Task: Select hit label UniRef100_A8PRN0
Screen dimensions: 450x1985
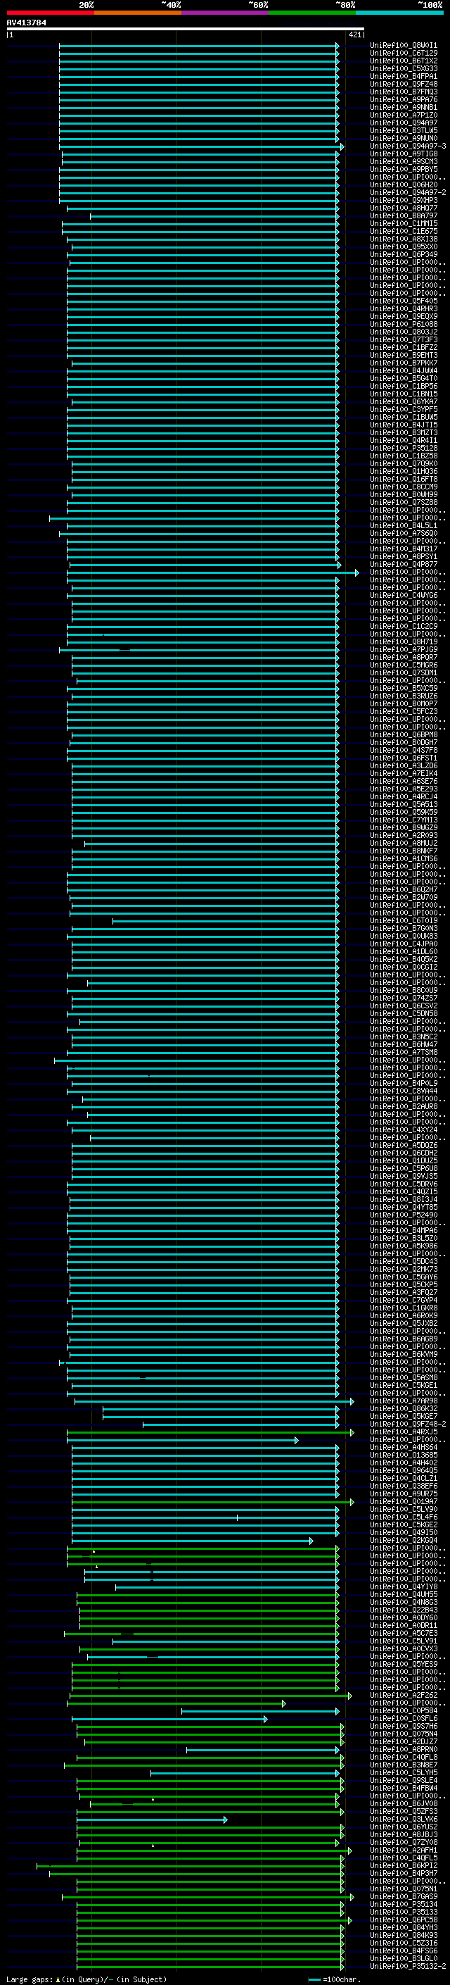Action: [404, 1749]
